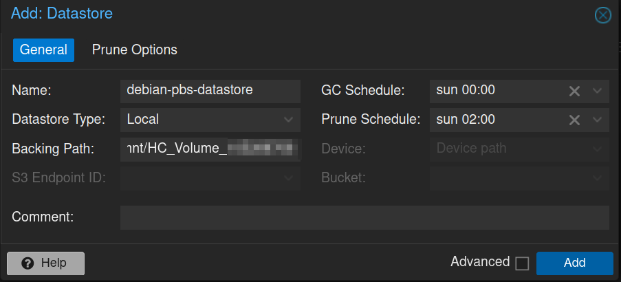
Task: Click the disabled Device path field
Action: coord(509,149)
